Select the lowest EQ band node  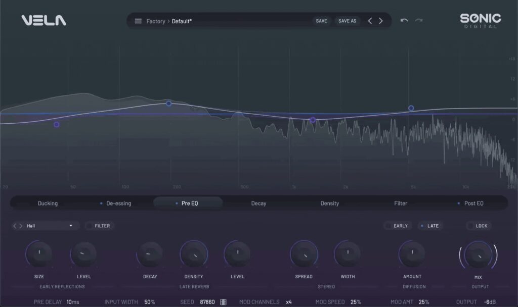(57, 125)
